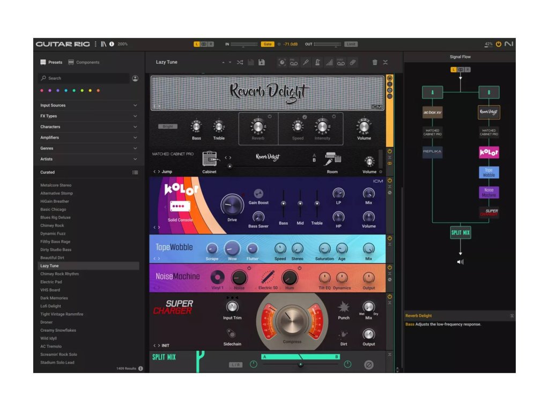Viewport: 549px width, 411px height.
Task: Select the ac box xv block in Signal Flow
Action: click(433, 112)
